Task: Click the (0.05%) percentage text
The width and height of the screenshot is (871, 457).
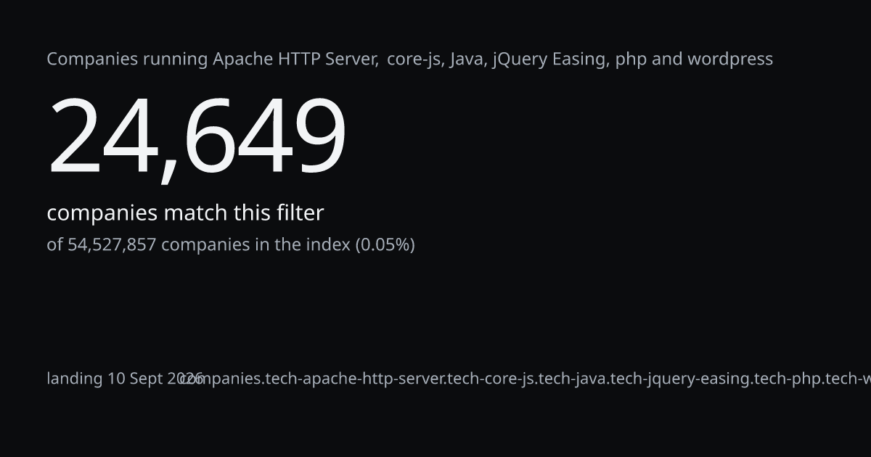Action: [x=385, y=244]
